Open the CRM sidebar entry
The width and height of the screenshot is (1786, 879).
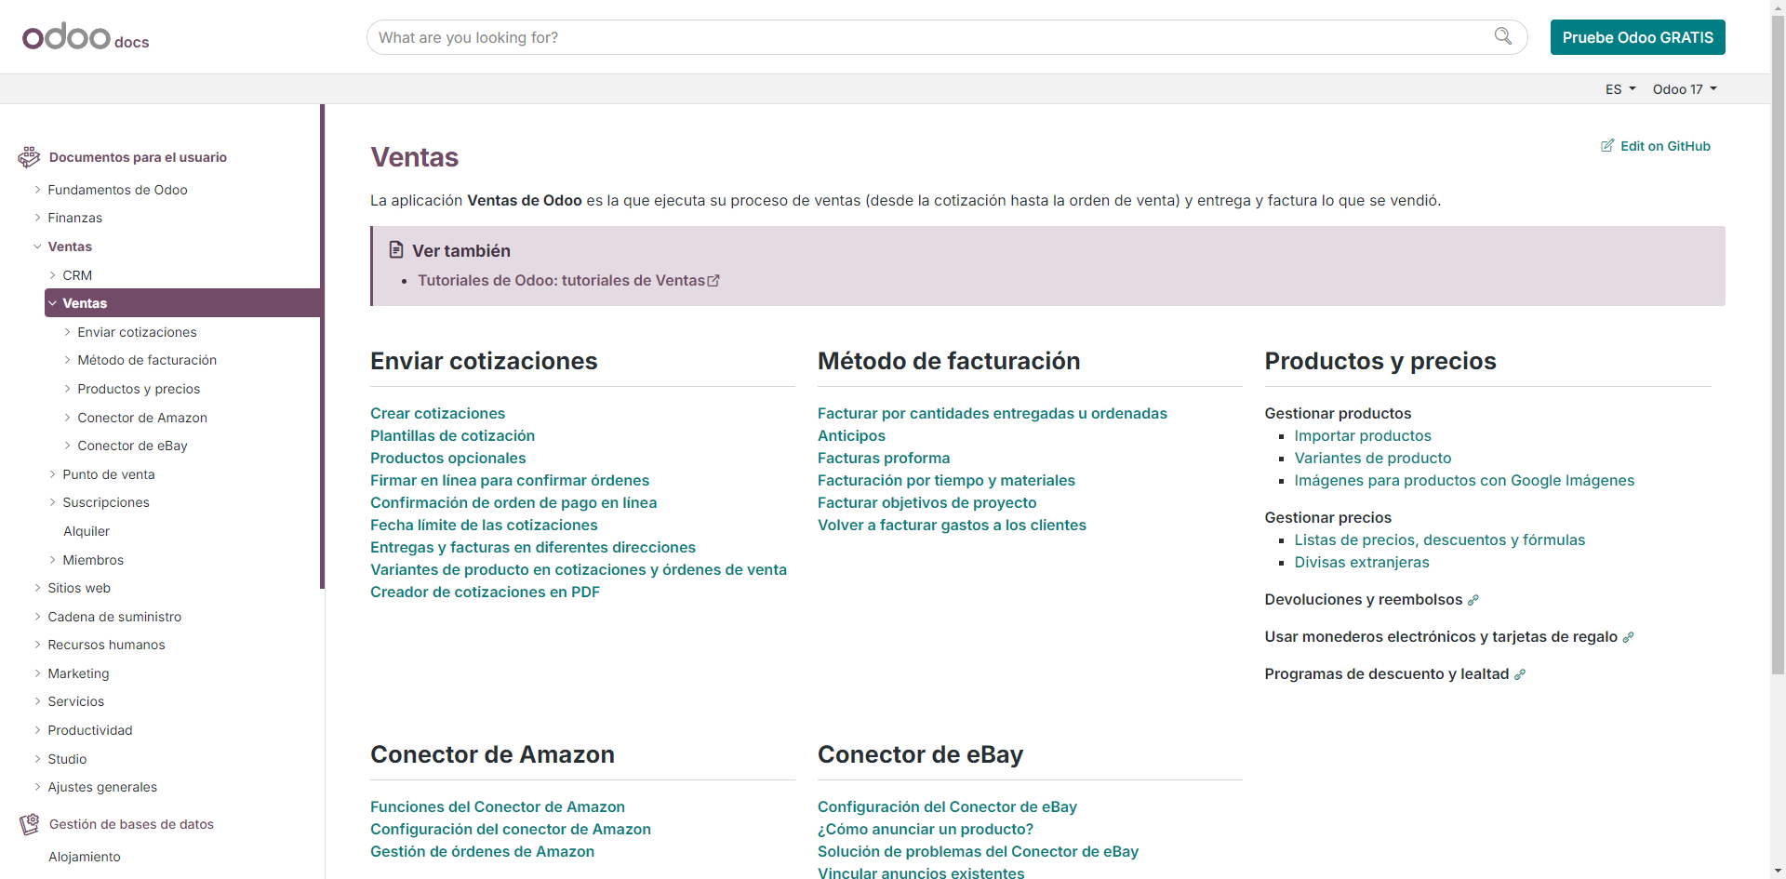pyautogui.click(x=78, y=274)
